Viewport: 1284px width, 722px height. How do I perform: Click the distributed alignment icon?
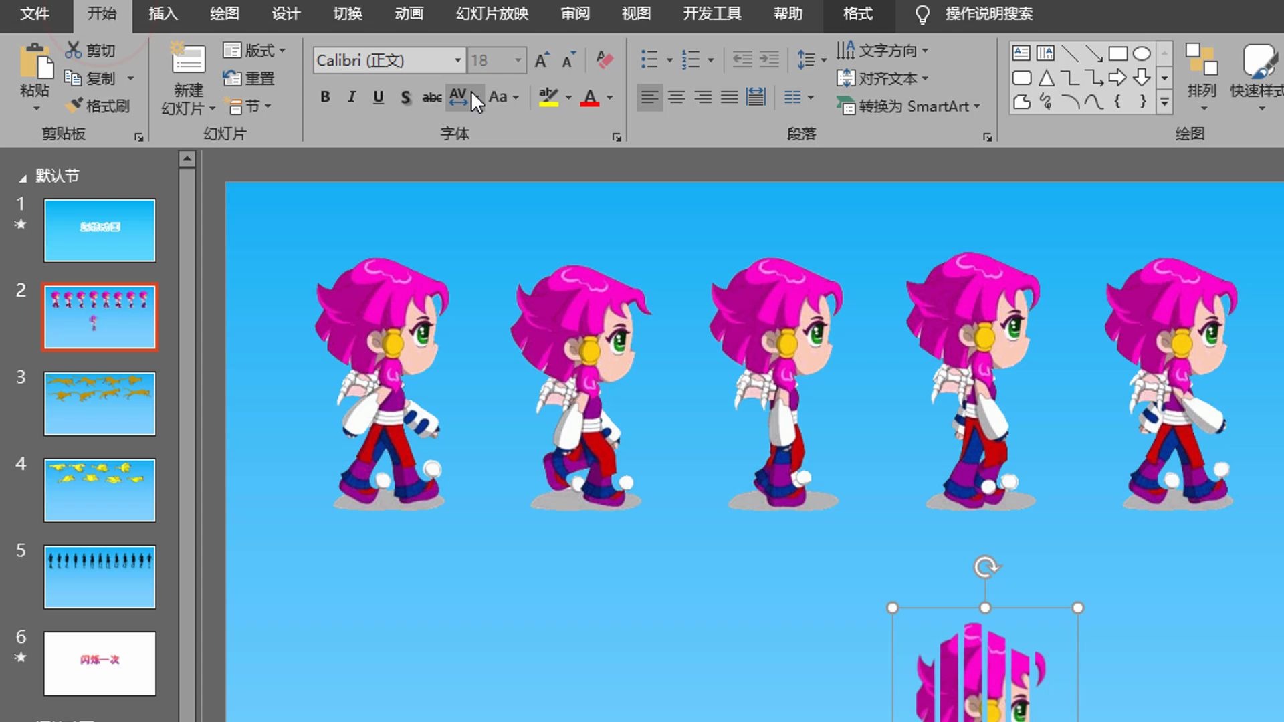click(x=756, y=98)
